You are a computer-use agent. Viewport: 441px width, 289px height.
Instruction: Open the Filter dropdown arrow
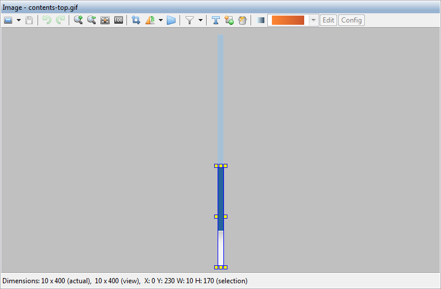tap(200, 20)
